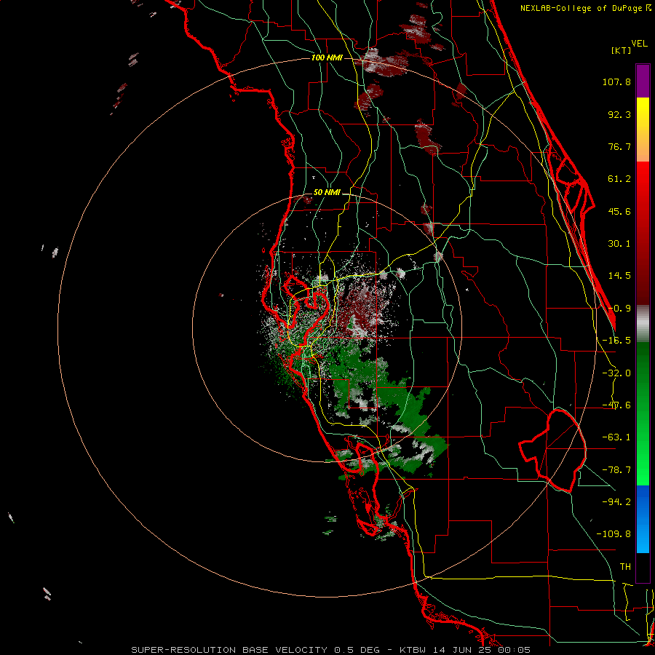Click the blue segment of the velocity color bar
This screenshot has width=655, height=655.
point(643,519)
